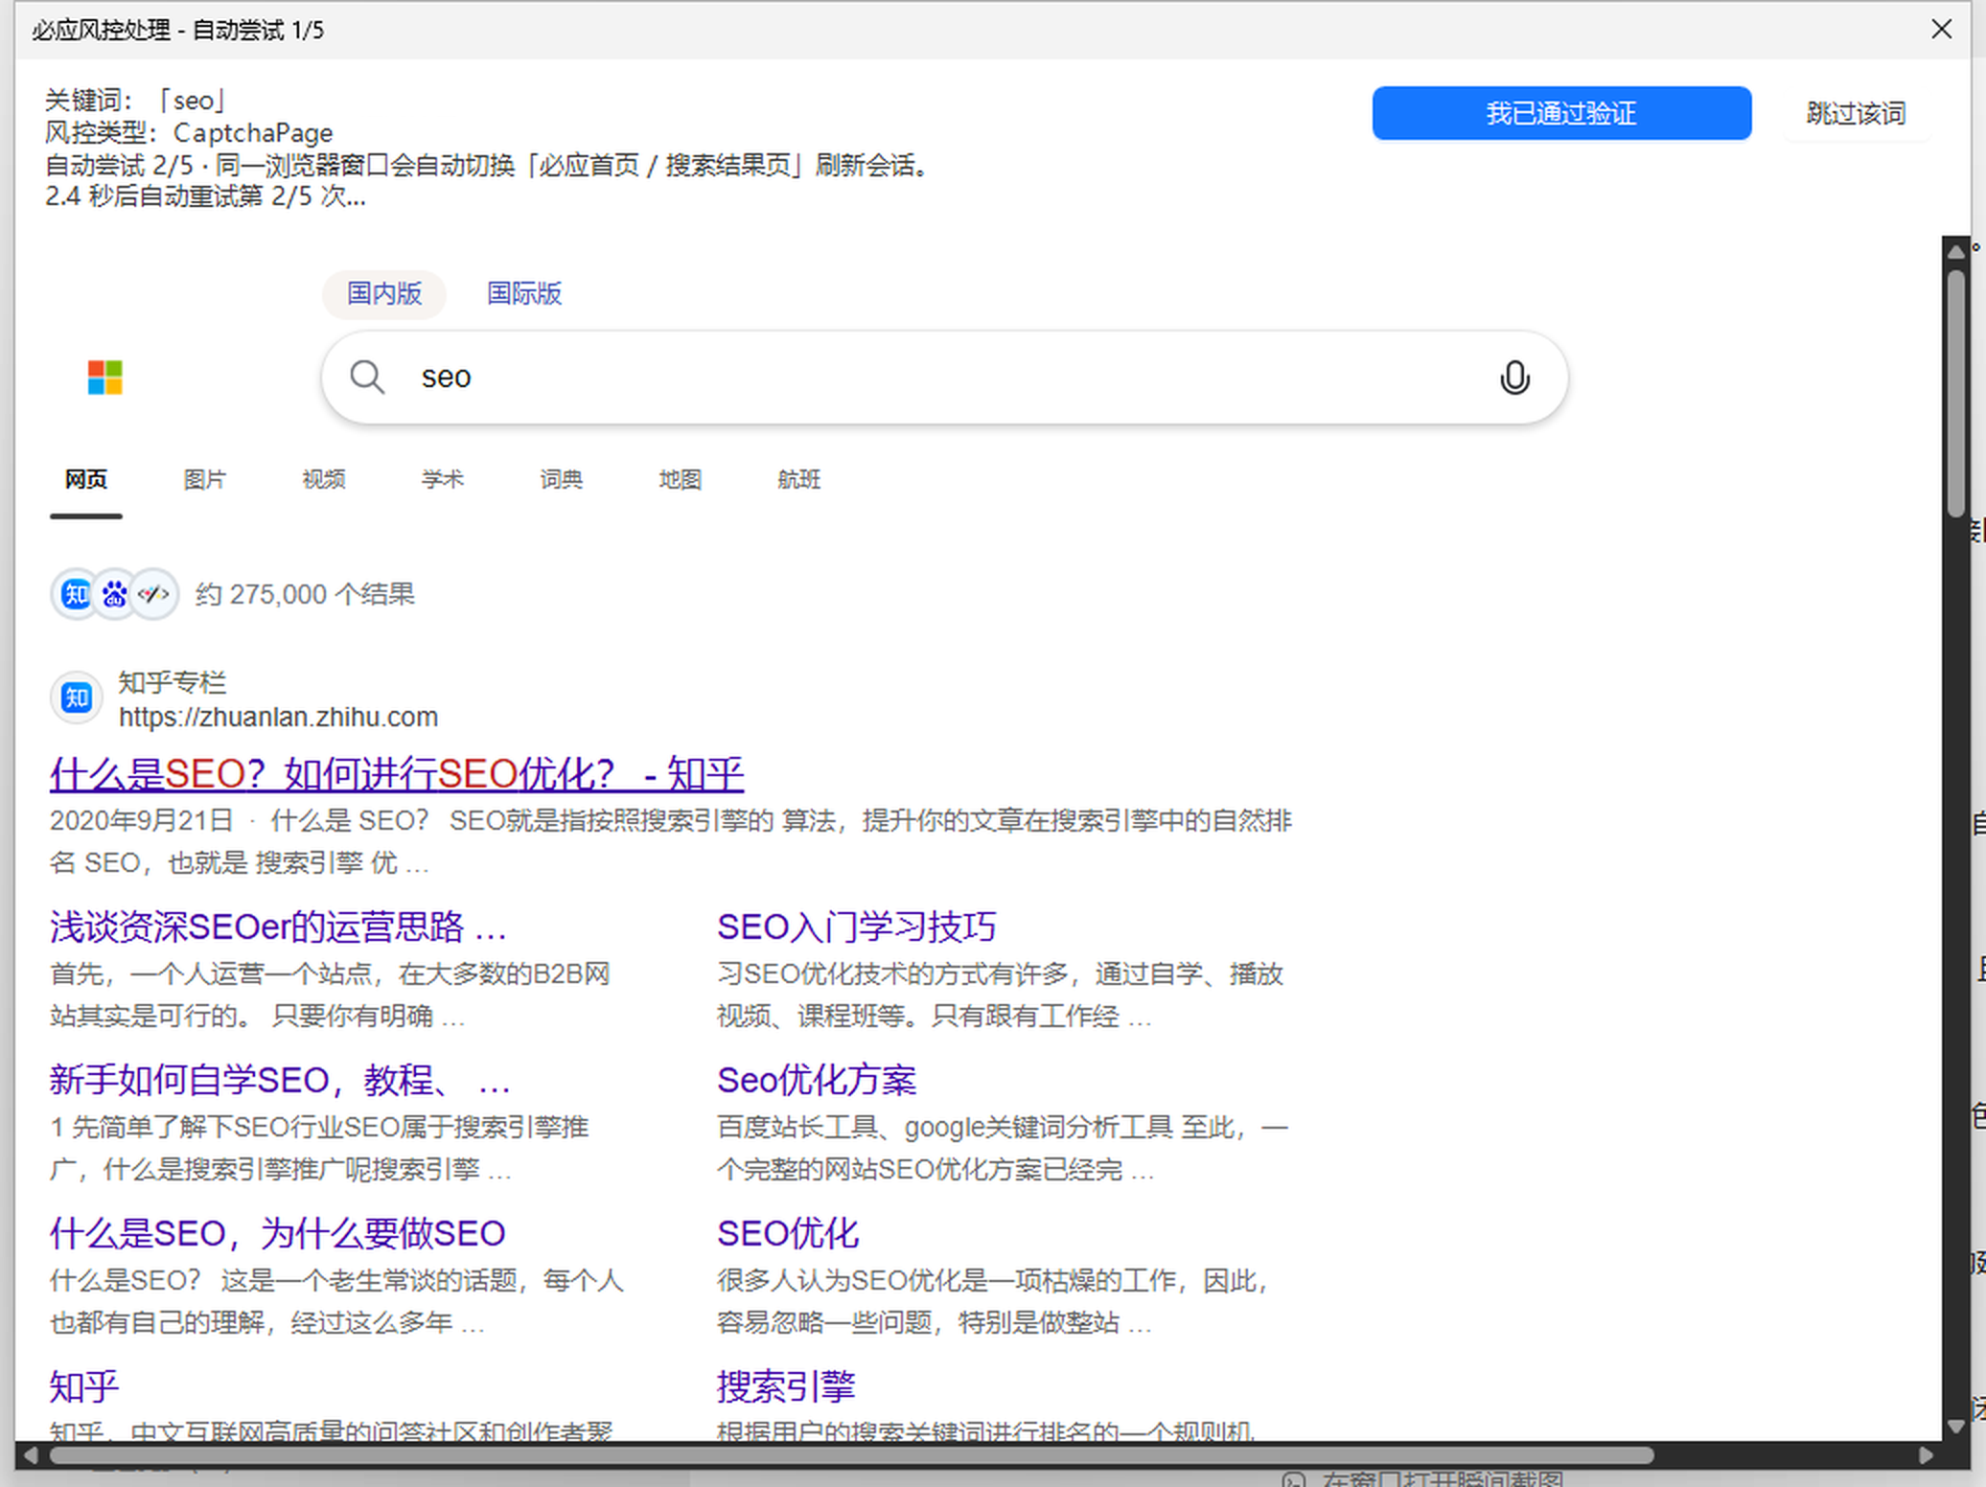Image resolution: width=1986 pixels, height=1487 pixels.
Task: Click the https://zhuanlan.zhihu.com URL
Action: (278, 718)
